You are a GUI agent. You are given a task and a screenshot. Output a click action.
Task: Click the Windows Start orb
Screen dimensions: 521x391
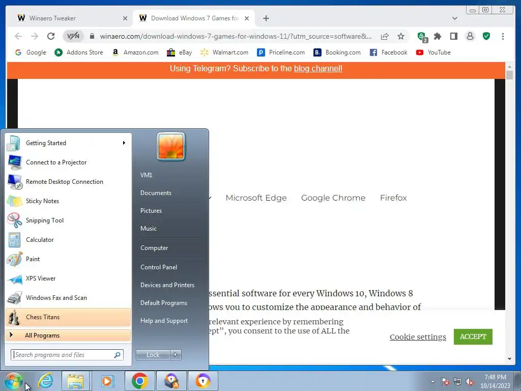tap(13, 381)
